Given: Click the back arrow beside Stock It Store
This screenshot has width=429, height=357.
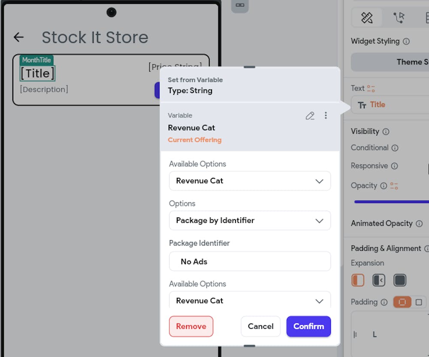Looking at the screenshot, I should click(18, 37).
